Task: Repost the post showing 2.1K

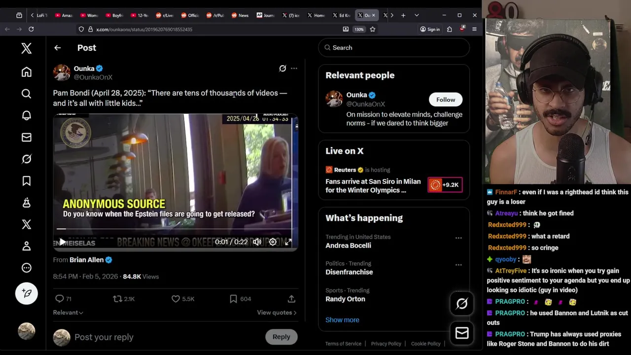Action: pyautogui.click(x=124, y=299)
